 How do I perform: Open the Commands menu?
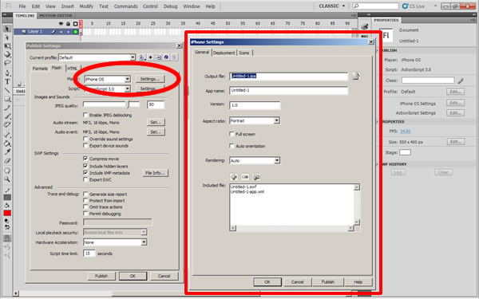125,6
